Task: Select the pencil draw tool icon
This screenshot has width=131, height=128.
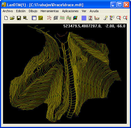Action: [x=106, y=18]
